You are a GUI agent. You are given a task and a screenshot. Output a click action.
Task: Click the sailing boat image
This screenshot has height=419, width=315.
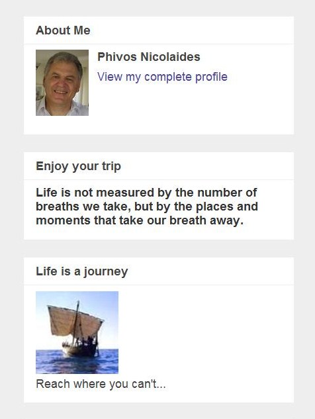pos(77,332)
